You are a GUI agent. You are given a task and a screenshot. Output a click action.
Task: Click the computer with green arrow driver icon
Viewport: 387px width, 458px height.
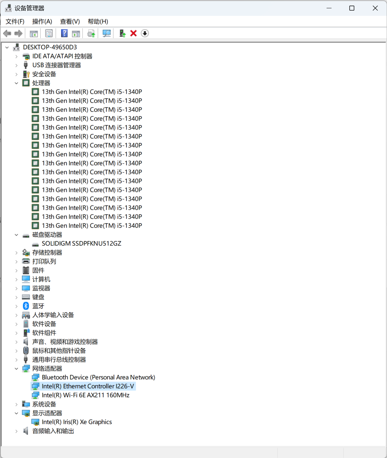click(x=122, y=33)
